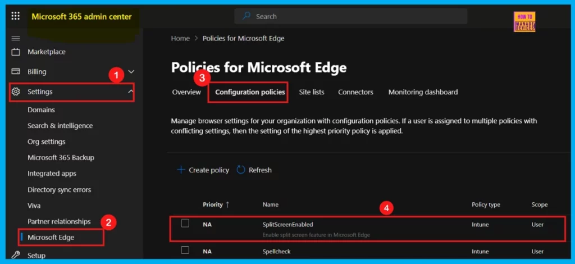The height and width of the screenshot is (264, 575).
Task: Click the plus icon beside Create policy
Action: [x=181, y=170]
